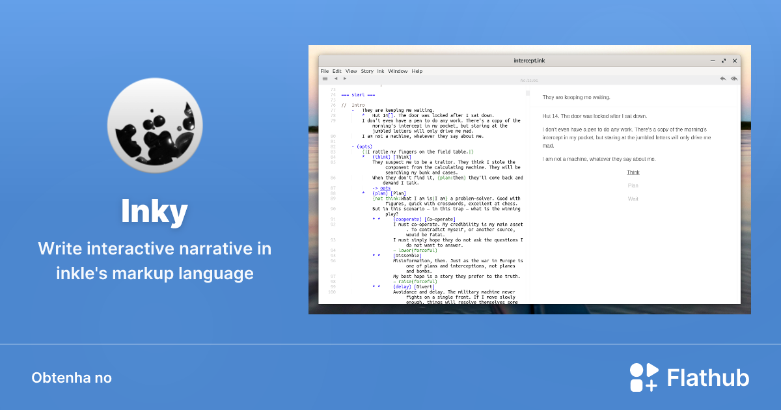Click the Flathub logo icon
The height and width of the screenshot is (410, 781).
(x=643, y=377)
